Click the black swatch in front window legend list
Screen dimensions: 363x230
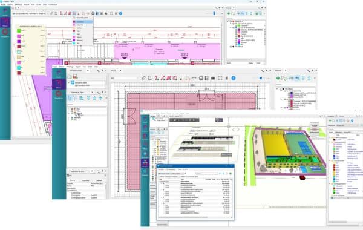click(x=335, y=140)
